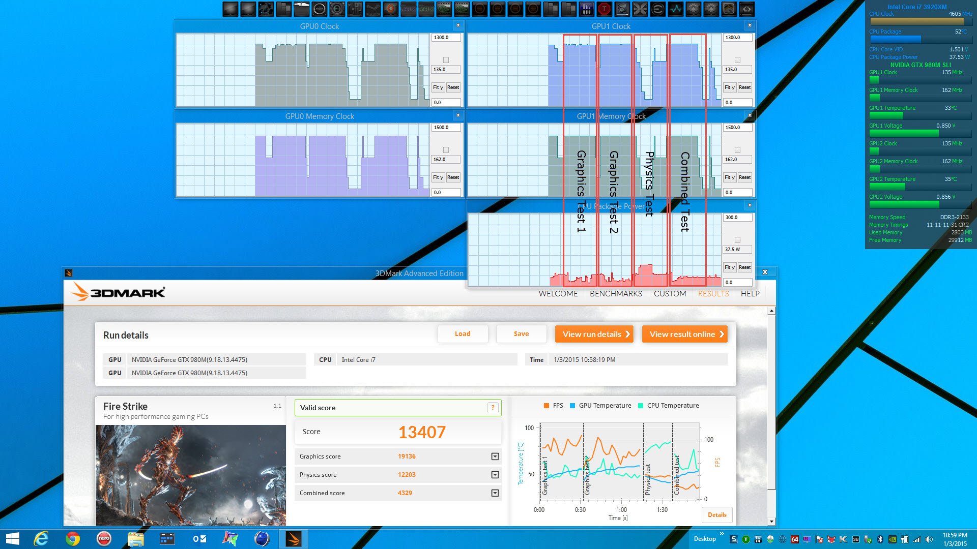Close the GPU0 Memory Clock graph window
The width and height of the screenshot is (977, 549).
point(458,115)
